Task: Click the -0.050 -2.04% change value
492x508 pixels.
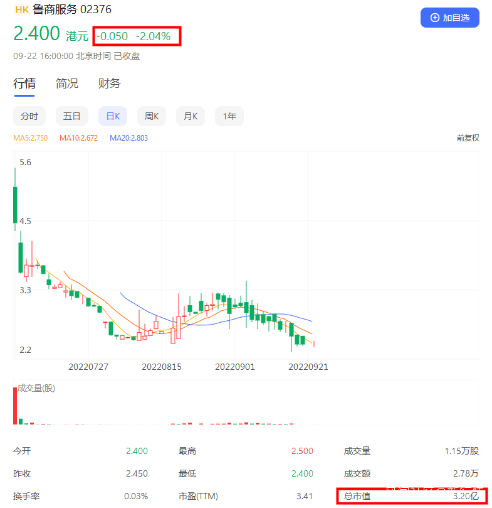Action: pyautogui.click(x=133, y=36)
